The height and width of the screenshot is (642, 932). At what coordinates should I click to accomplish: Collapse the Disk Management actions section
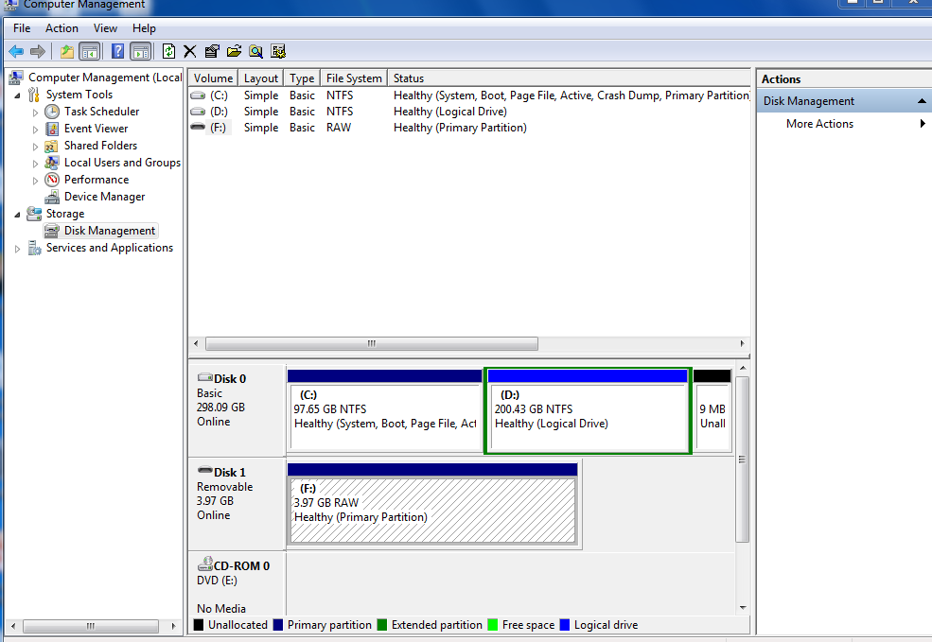point(922,101)
